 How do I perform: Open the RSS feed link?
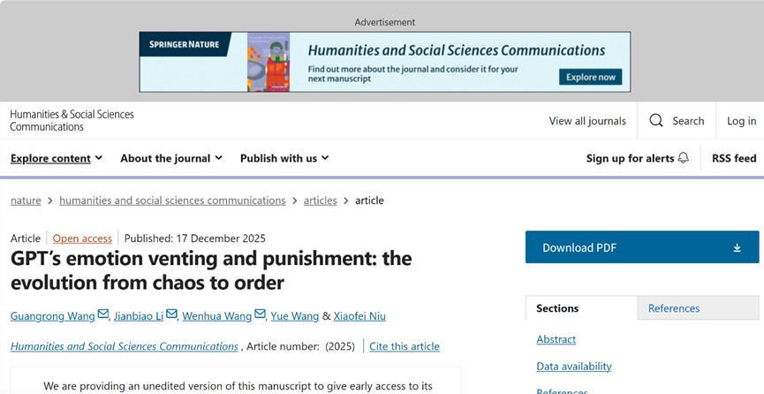tap(734, 158)
